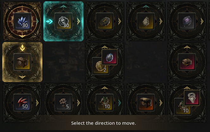Click the gold-engraved dark rock item

[x=105, y=21]
